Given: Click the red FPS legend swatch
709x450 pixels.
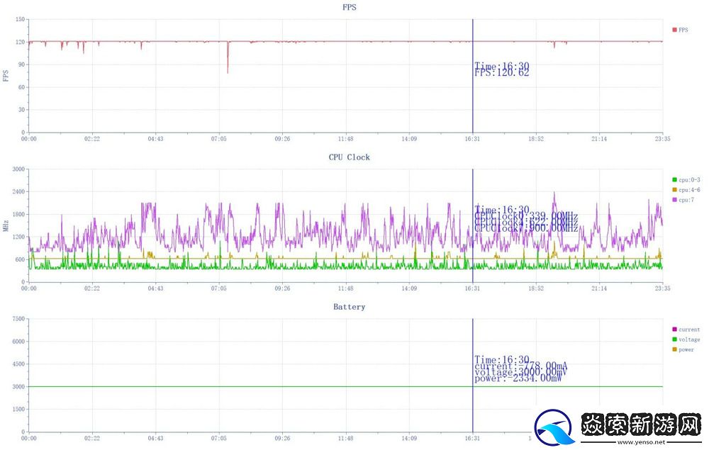Looking at the screenshot, I should 674,30.
